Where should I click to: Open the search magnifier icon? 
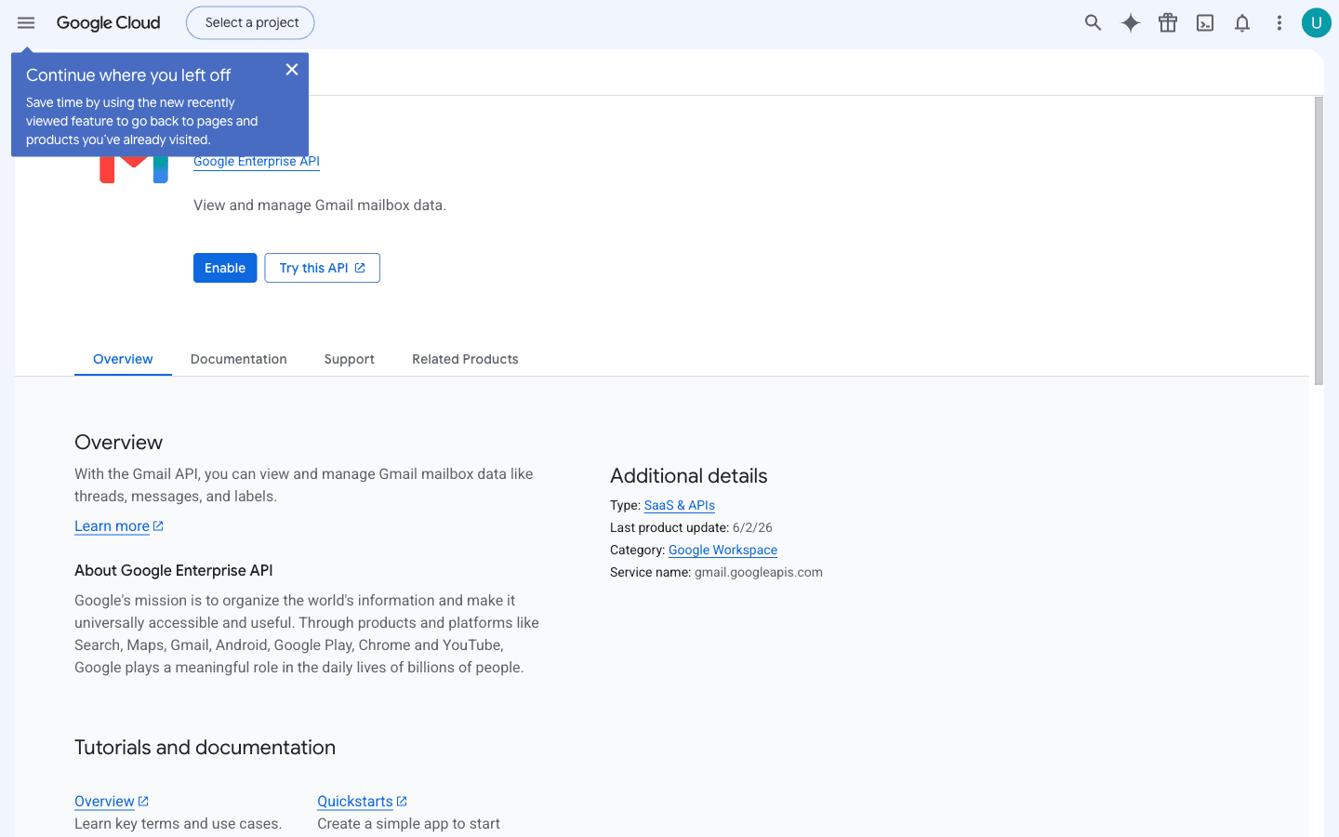click(1094, 22)
